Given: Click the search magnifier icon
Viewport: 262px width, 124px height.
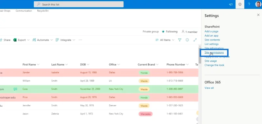Looking at the screenshot, I should pos(38,4).
